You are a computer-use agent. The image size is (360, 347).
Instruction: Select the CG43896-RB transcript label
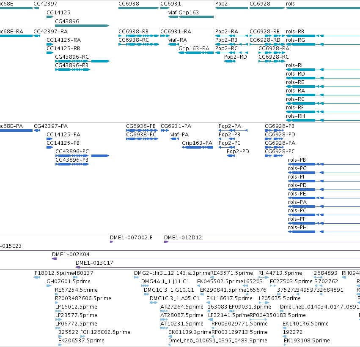pyautogui.click(x=71, y=65)
